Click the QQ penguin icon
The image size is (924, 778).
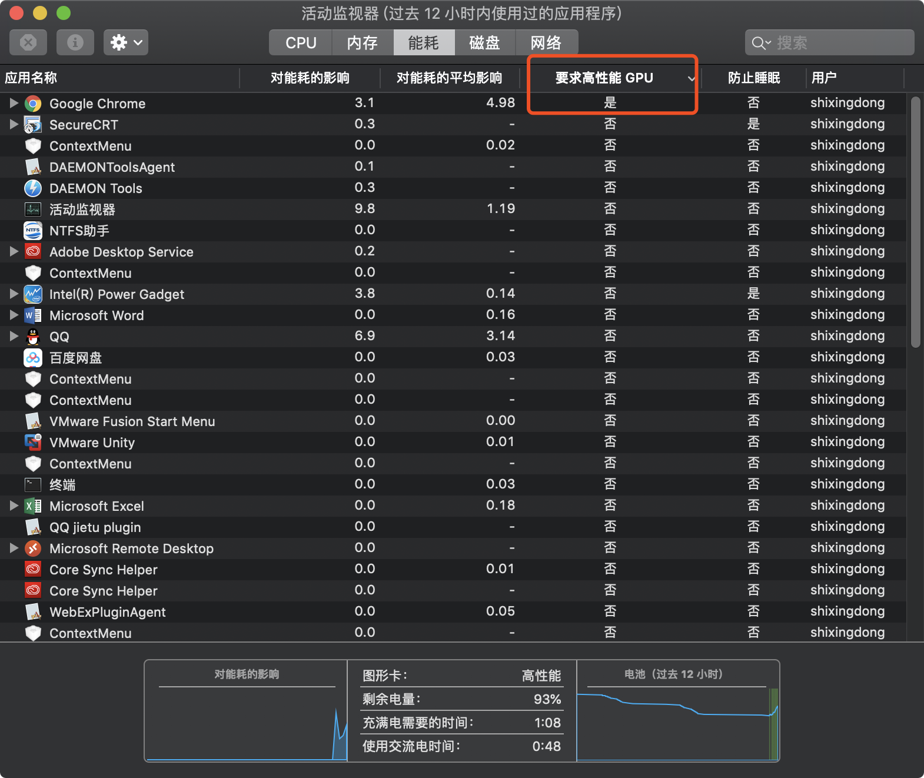coord(33,337)
